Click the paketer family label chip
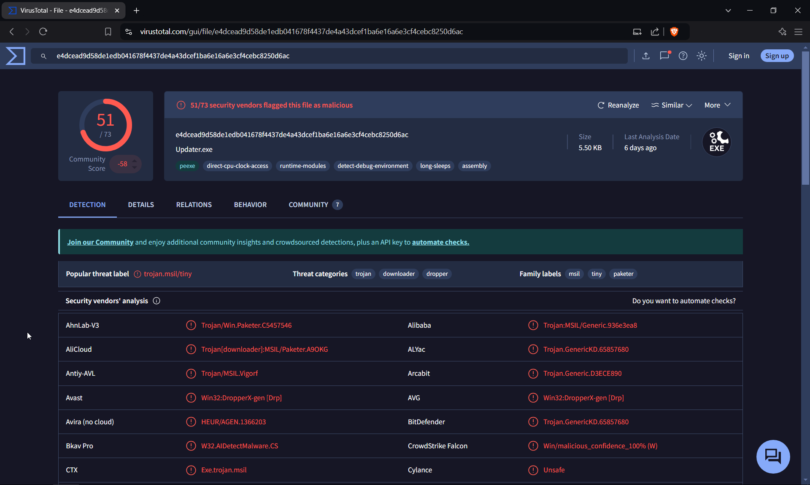 [624, 274]
